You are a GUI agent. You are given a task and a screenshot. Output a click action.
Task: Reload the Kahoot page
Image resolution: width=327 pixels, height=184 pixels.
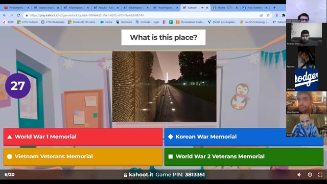click(x=18, y=15)
